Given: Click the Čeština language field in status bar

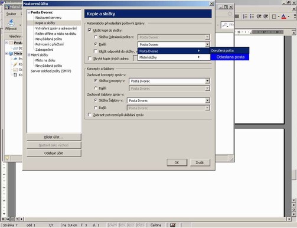Looking at the screenshot, I should [156, 225].
